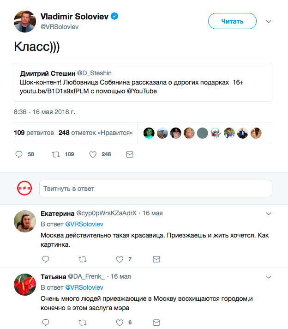This screenshot has width=288, height=329.
Task: Like the main tweet with 248 likes
Action: (93, 154)
